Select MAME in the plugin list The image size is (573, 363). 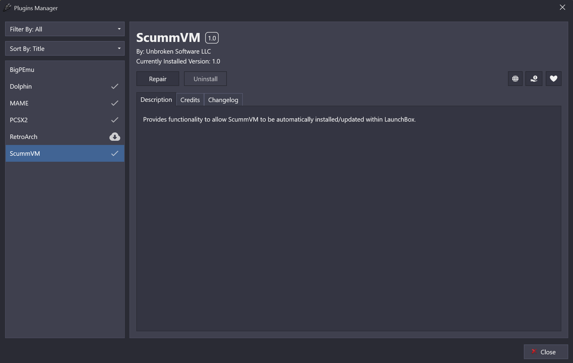coord(65,103)
